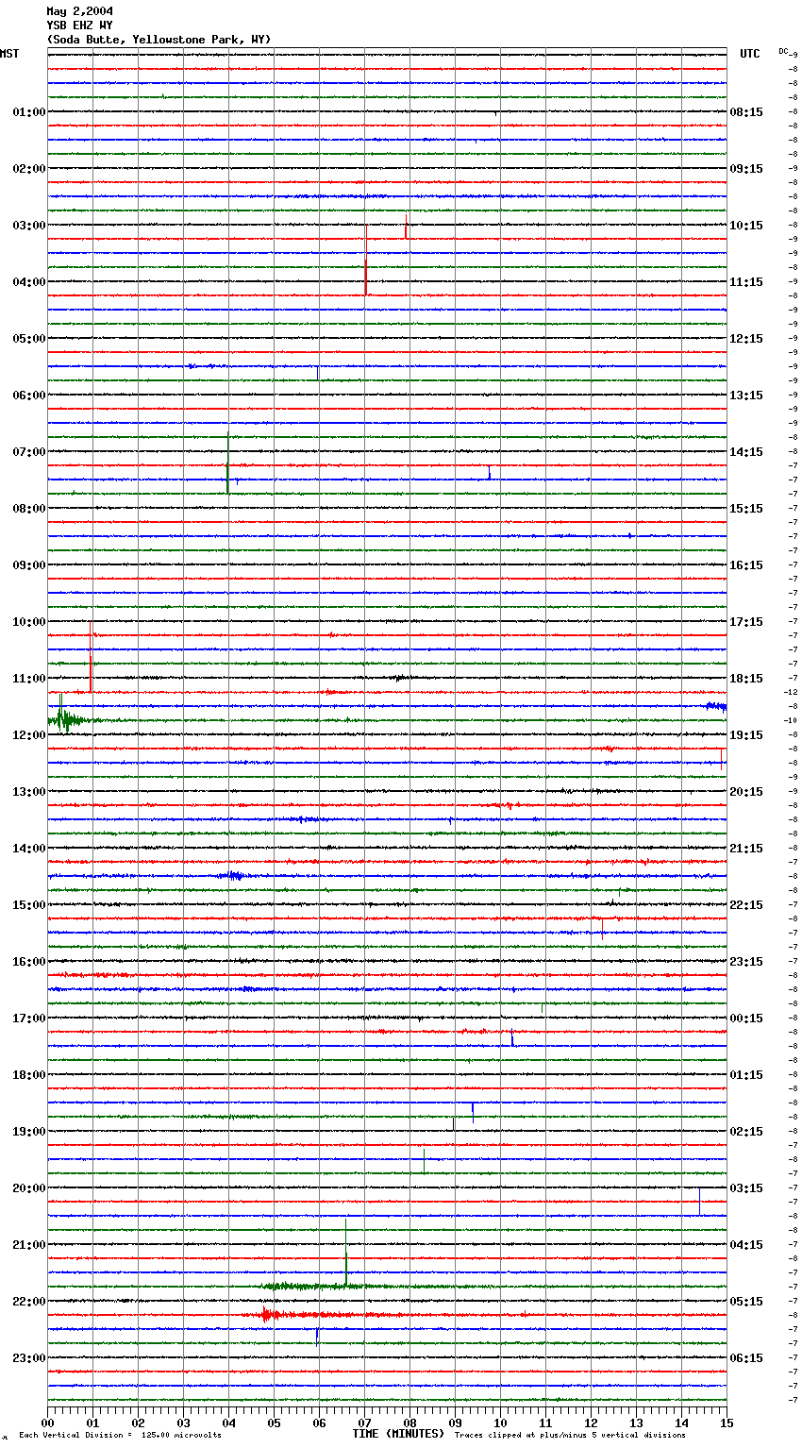Click '(Soda Butte, Yellowstone Park, WY)' subtitle
The image size is (802, 1448).
pyautogui.click(x=159, y=40)
